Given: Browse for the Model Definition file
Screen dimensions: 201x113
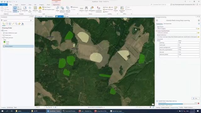Looking at the screenshot, I should pyautogui.click(x=198, y=37).
